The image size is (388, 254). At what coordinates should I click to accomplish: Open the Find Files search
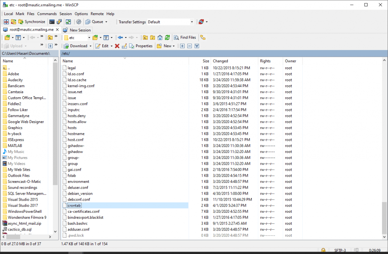tap(185, 37)
